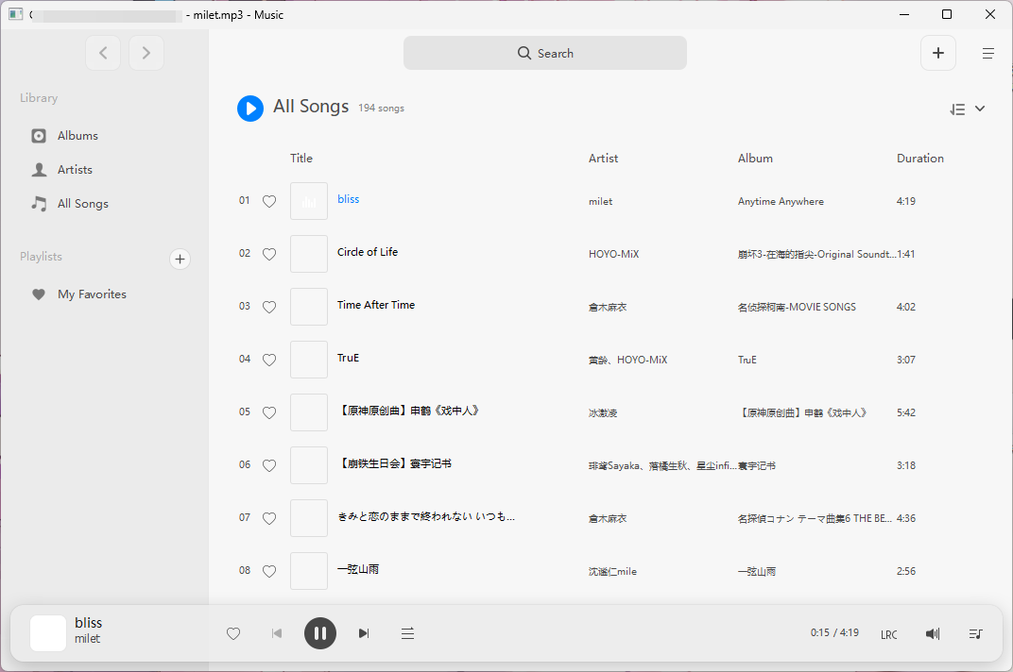Expand the view mode dropdown chevron
The height and width of the screenshot is (672, 1013).
click(980, 109)
